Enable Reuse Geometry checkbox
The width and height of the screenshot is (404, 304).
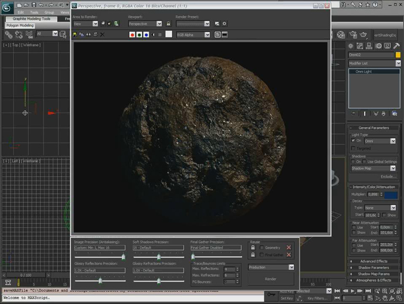click(262, 247)
